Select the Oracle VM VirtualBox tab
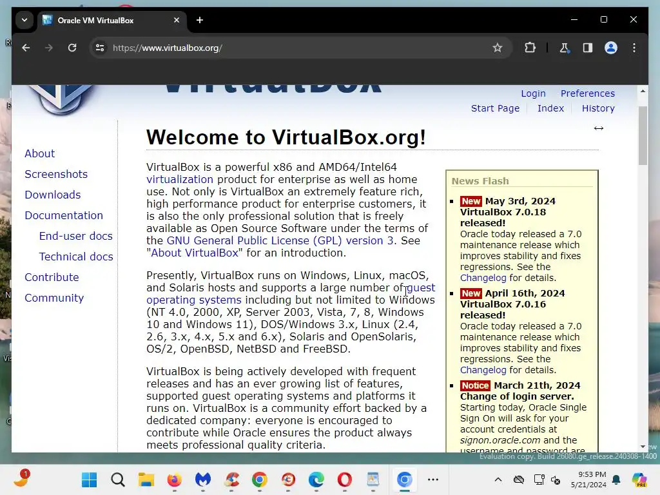The image size is (660, 495). pos(112,20)
